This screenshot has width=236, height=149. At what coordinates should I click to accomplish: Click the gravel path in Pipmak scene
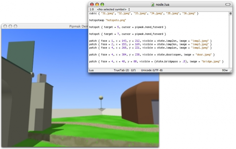pyautogui.click(x=105, y=126)
